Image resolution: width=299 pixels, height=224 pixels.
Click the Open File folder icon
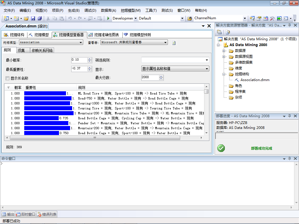tap(26, 18)
